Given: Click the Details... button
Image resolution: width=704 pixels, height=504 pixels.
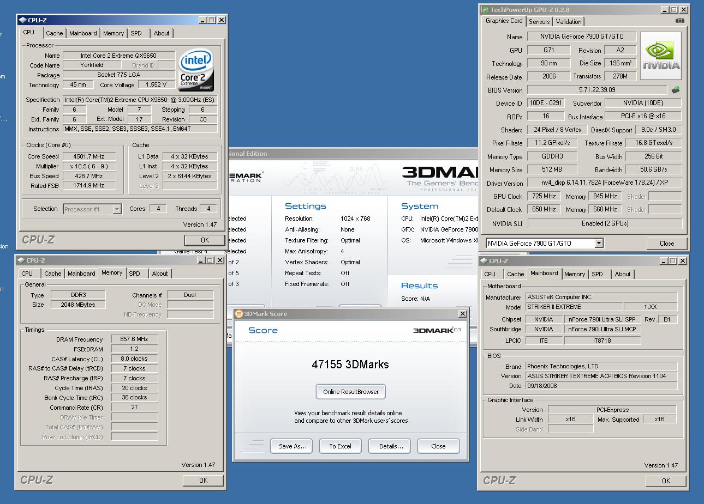Looking at the screenshot, I should (391, 446).
